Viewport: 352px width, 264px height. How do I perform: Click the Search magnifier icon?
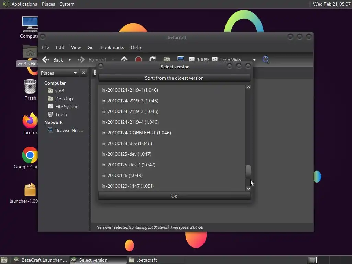click(266, 59)
